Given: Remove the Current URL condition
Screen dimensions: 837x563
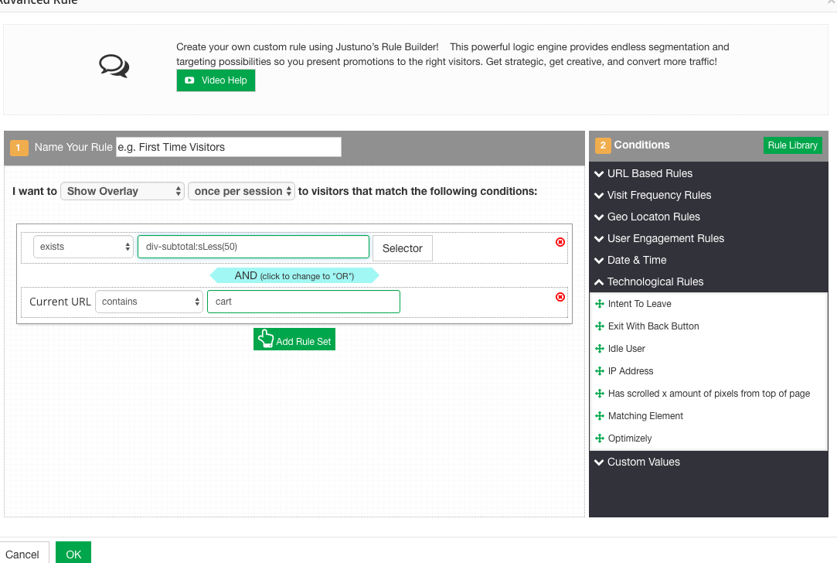Looking at the screenshot, I should click(560, 296).
